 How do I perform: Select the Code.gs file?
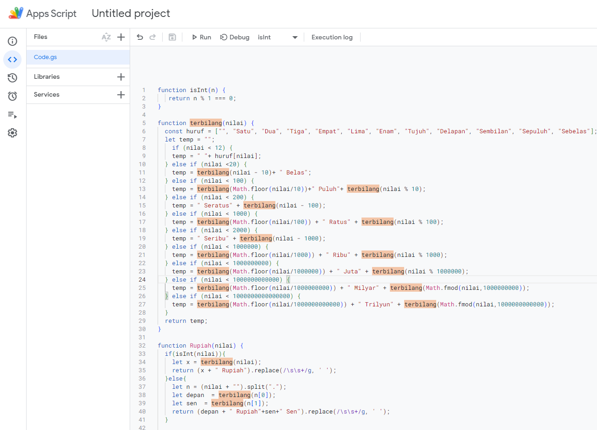pyautogui.click(x=45, y=57)
